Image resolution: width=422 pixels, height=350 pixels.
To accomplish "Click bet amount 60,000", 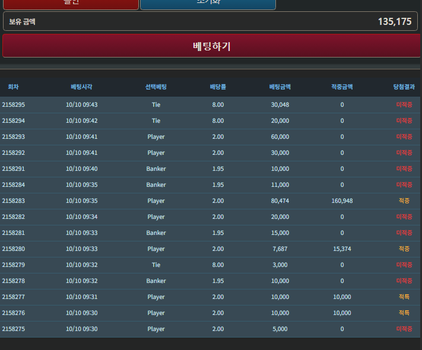I will tap(280, 136).
